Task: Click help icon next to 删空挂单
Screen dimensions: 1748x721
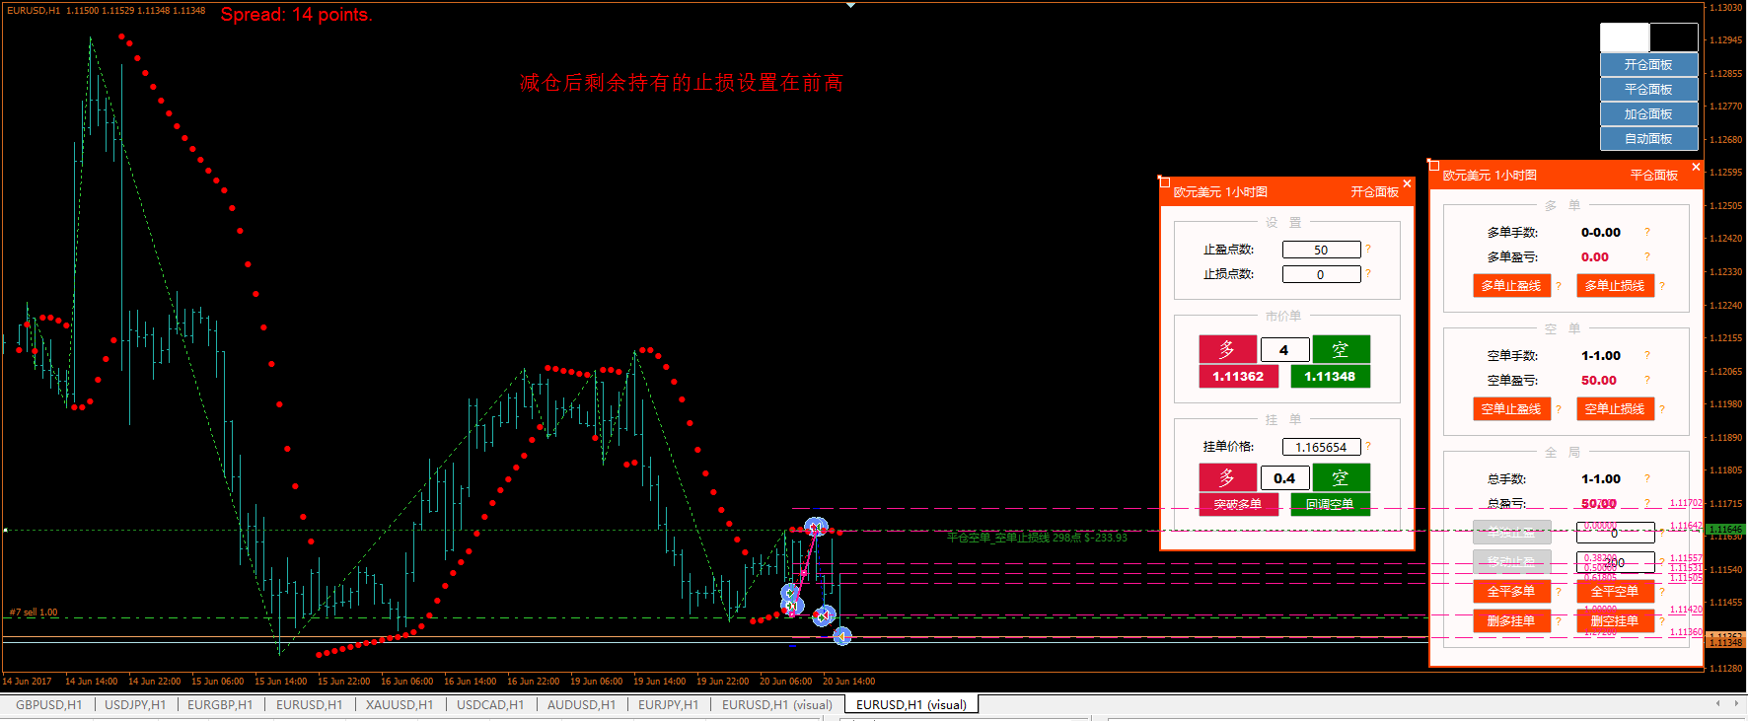Action: (x=1662, y=621)
